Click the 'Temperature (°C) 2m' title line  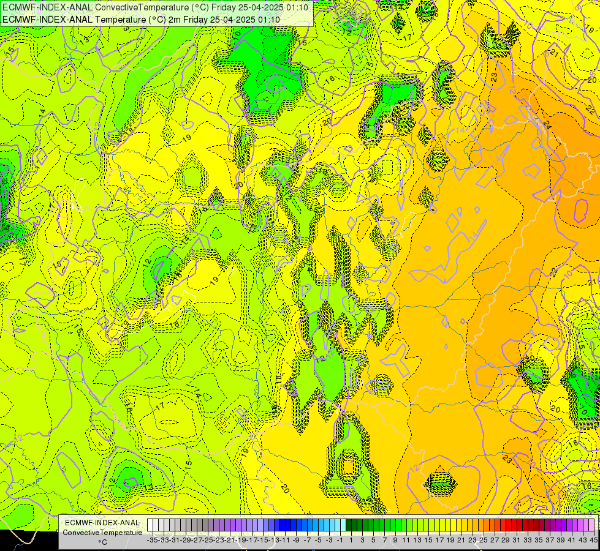141,20
